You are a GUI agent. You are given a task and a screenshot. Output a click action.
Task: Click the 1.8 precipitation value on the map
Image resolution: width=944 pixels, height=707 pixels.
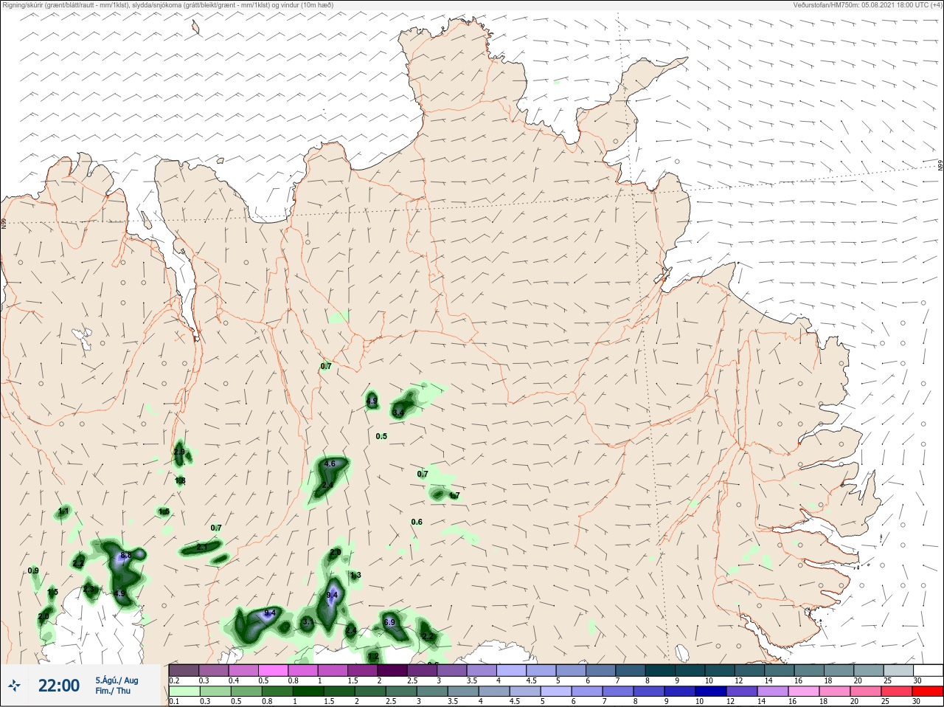[x=180, y=481]
